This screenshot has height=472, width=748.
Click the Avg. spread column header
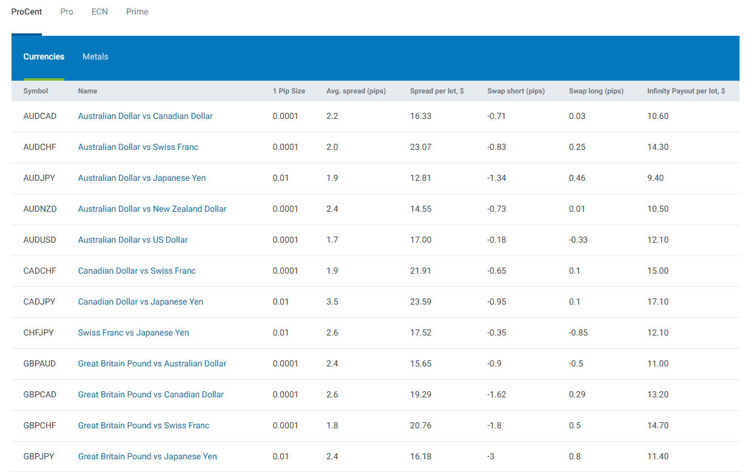(355, 91)
